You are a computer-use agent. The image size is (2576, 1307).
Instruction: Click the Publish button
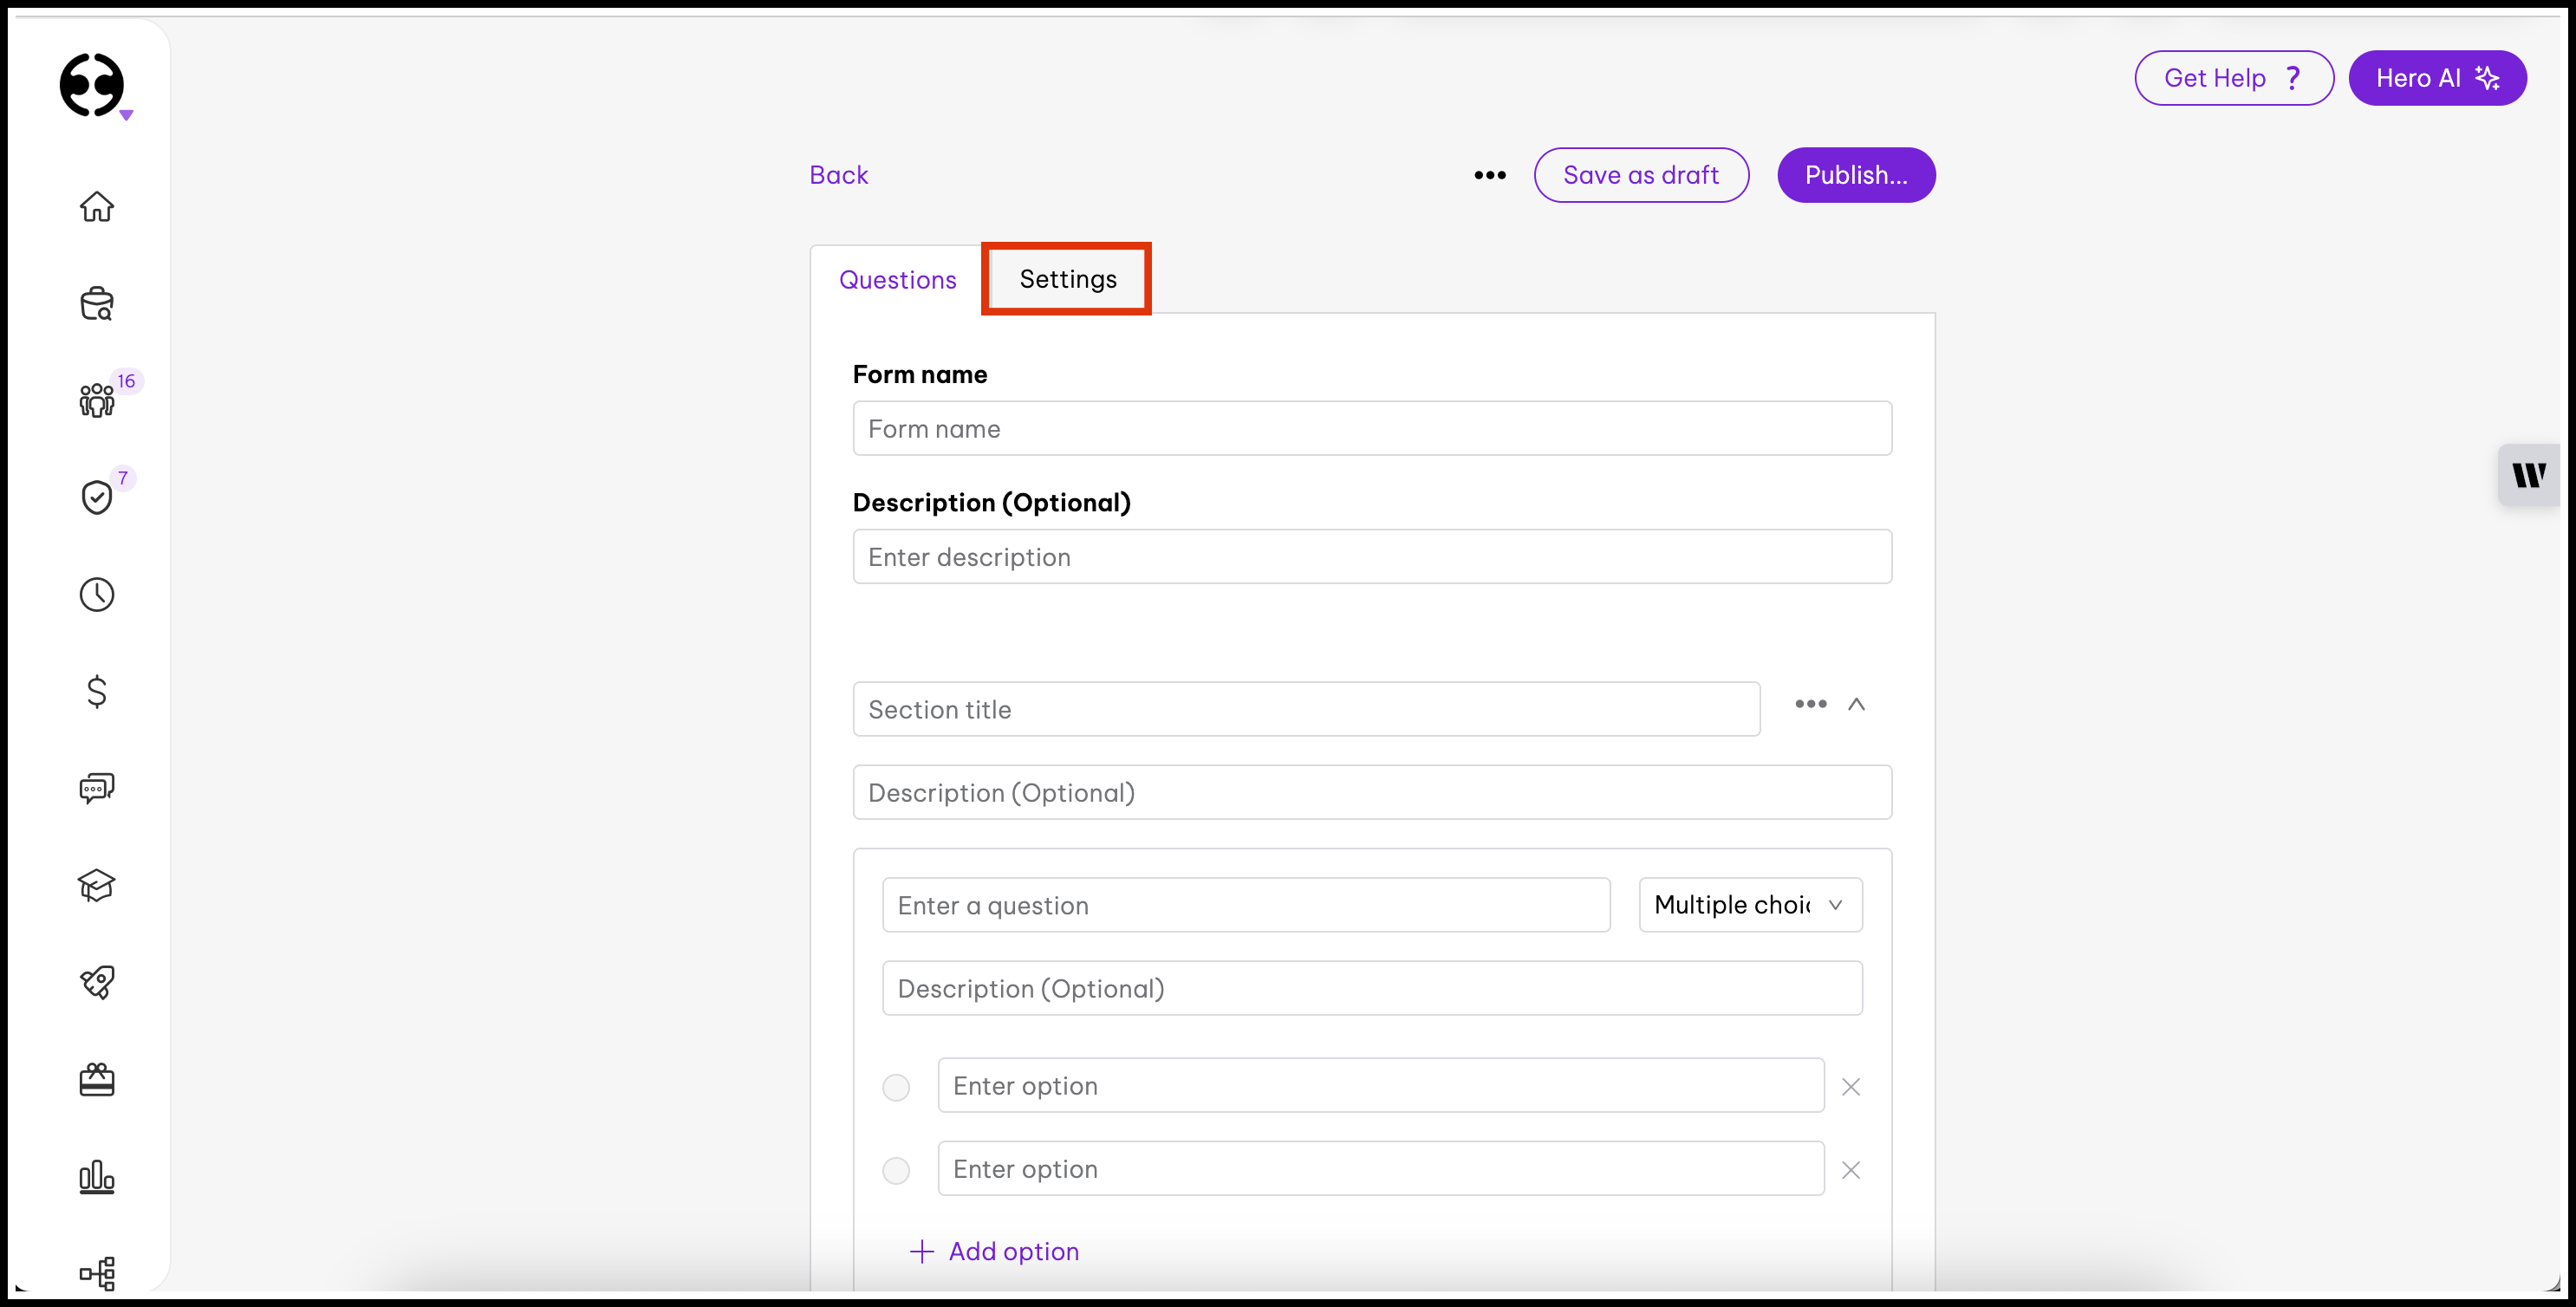click(1855, 175)
